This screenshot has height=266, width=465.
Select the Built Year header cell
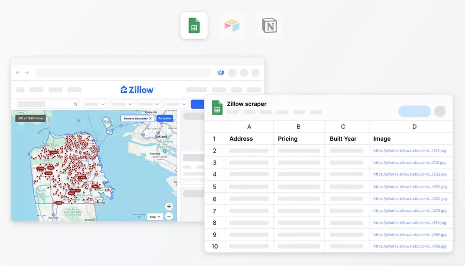[346, 139]
